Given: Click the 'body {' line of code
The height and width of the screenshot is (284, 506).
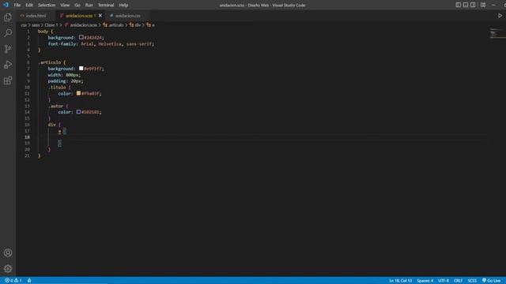Looking at the screenshot, I should pos(46,32).
